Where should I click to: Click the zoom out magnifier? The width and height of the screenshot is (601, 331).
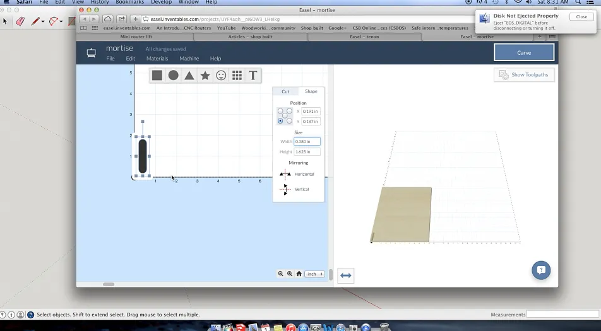pos(281,274)
